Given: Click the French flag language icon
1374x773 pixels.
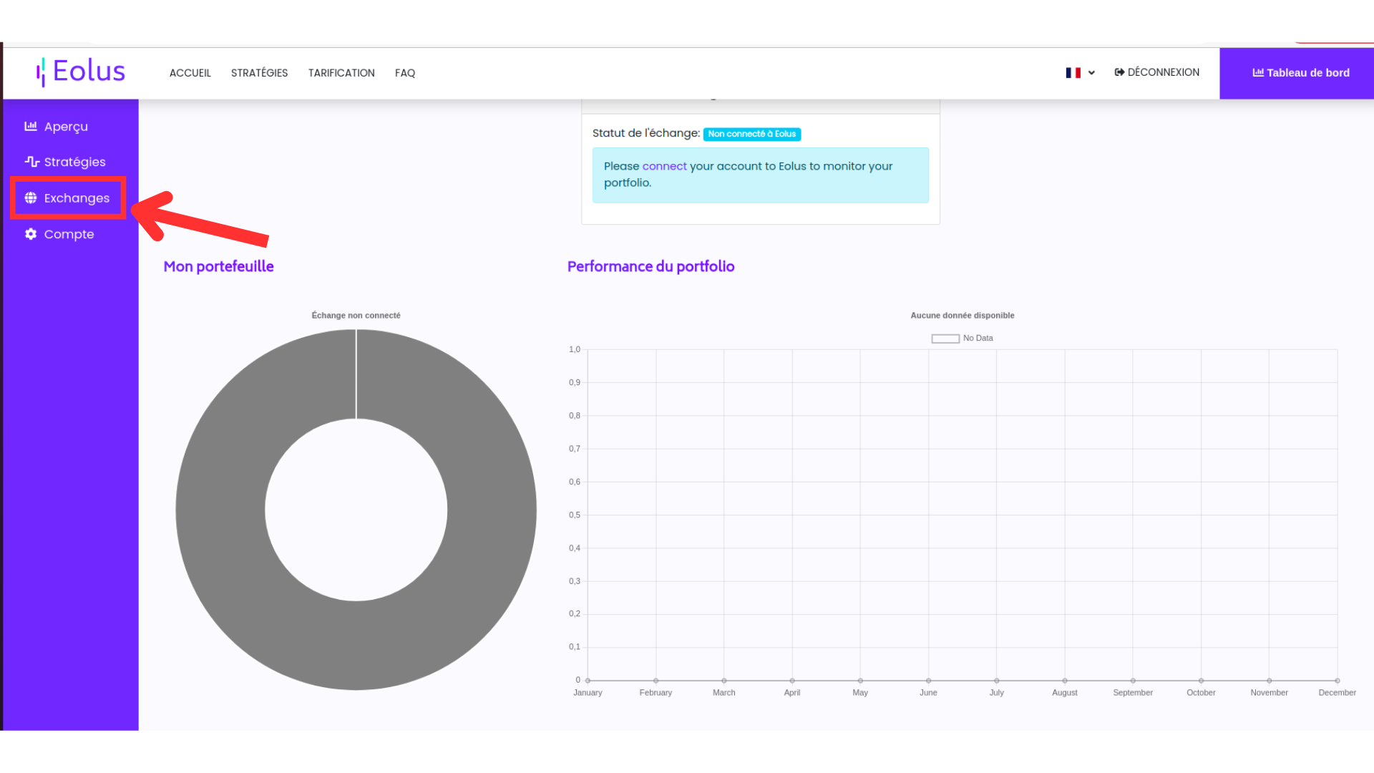Looking at the screenshot, I should (x=1073, y=72).
